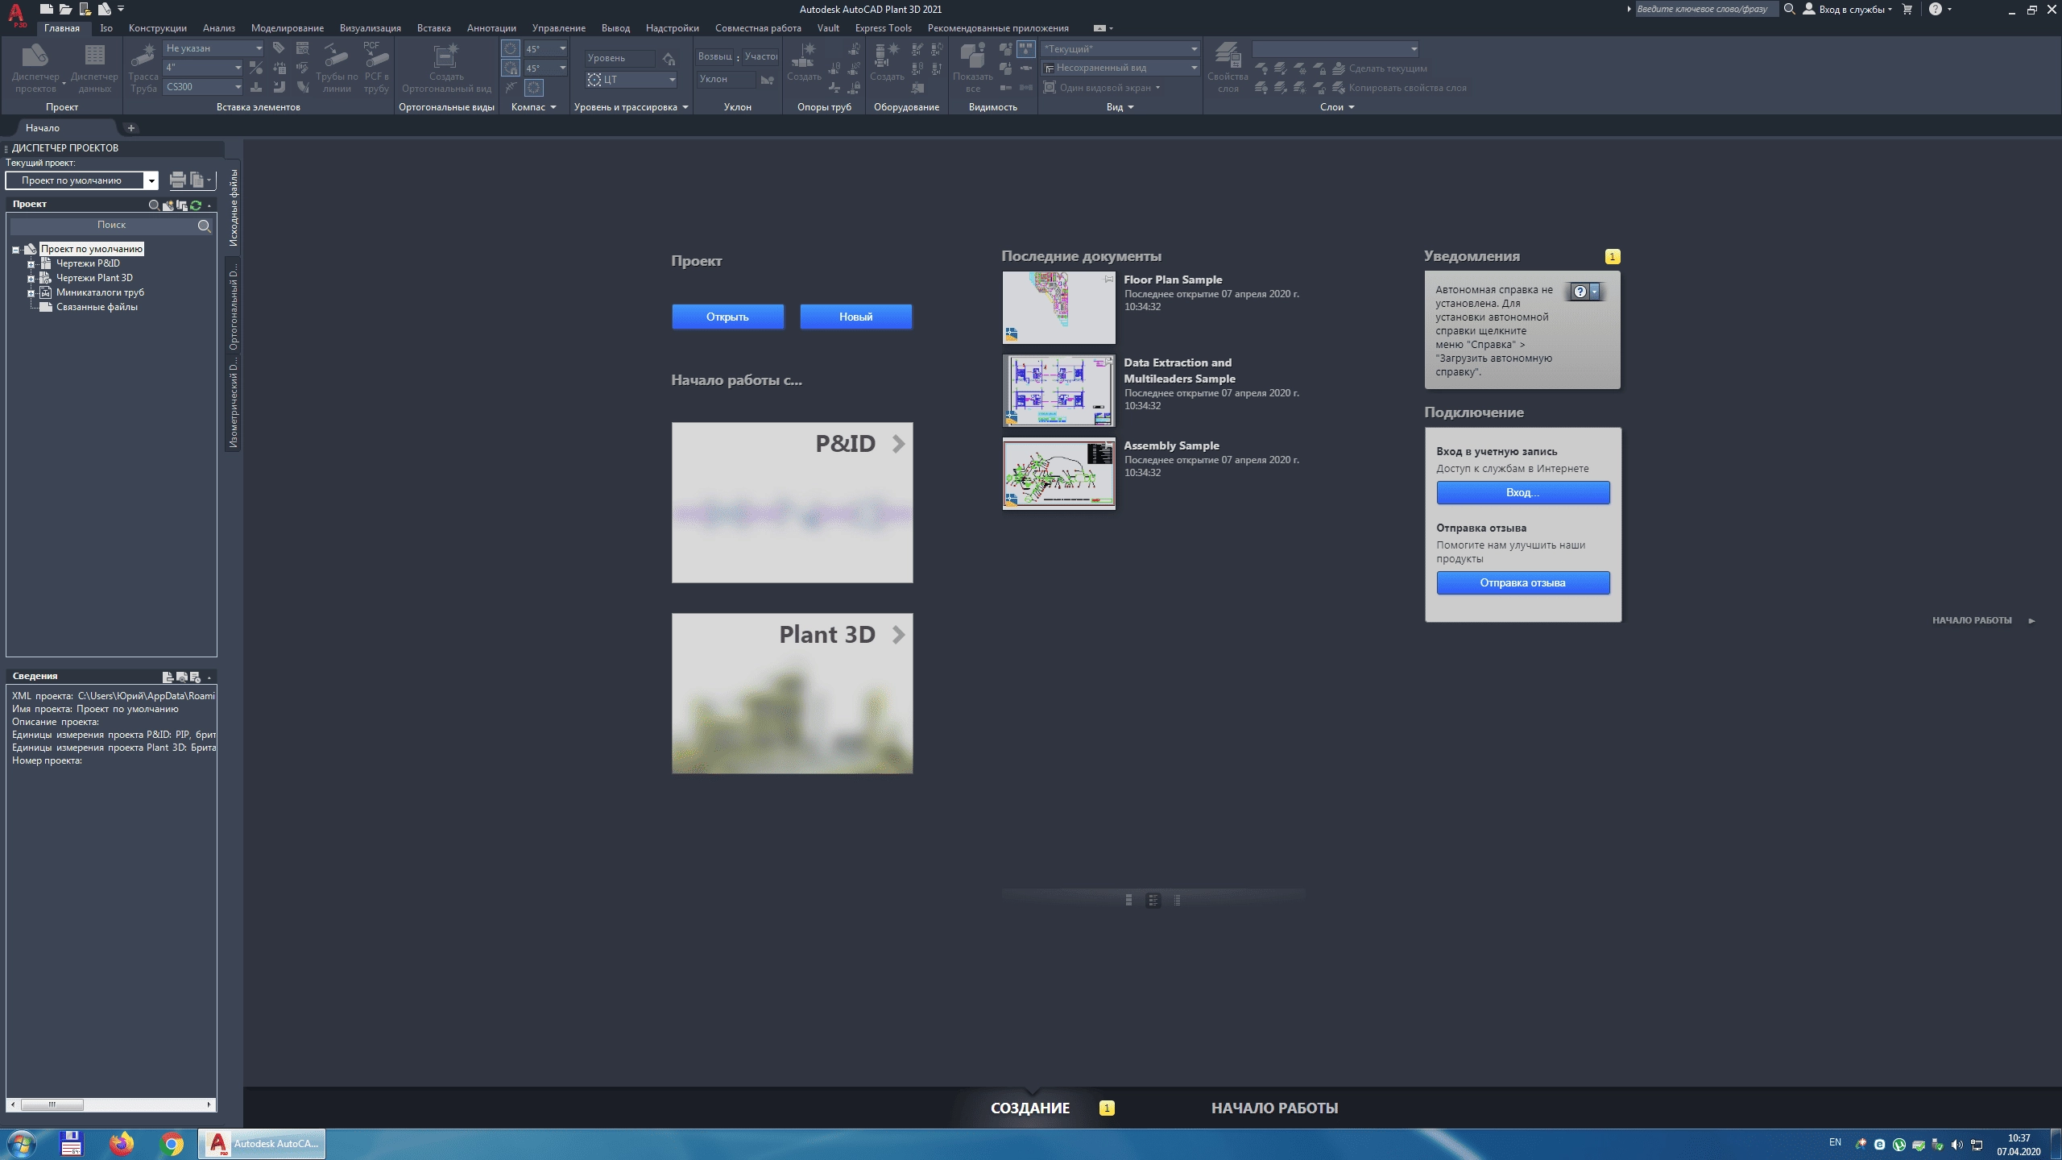Click the help question mark icon at top

click(1936, 9)
